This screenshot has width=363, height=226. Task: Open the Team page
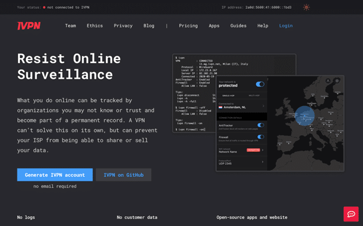pyautogui.click(x=70, y=26)
